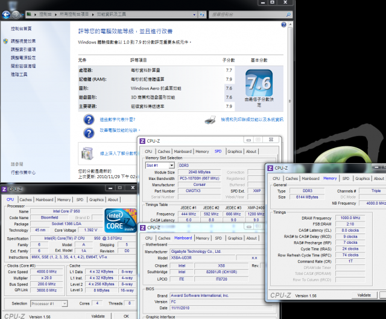Click the Z icon of the Mainboard CPU-Z window
The image size is (386, 319).
[x=142, y=228]
